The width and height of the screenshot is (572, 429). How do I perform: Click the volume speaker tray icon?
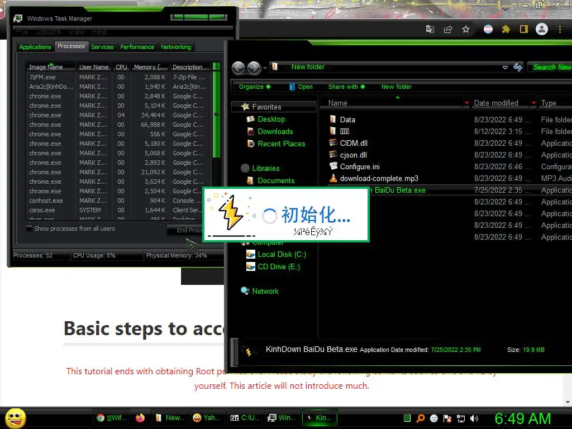pyautogui.click(x=474, y=418)
